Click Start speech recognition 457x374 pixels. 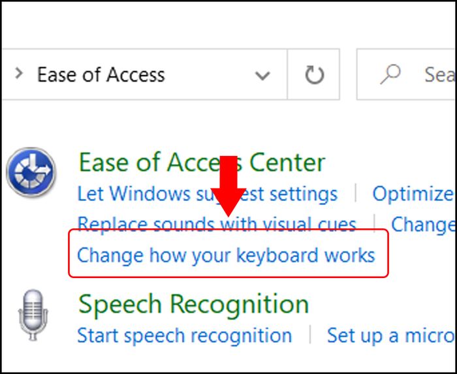pos(185,335)
